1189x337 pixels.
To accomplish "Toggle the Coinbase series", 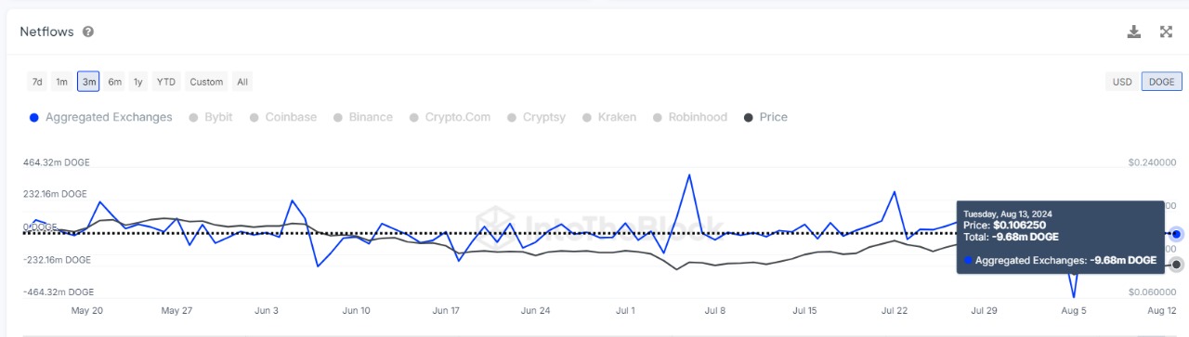I will click(x=283, y=117).
